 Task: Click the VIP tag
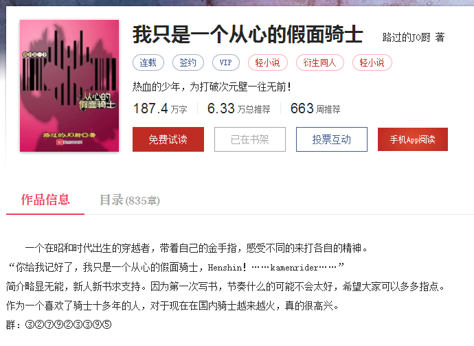pyautogui.click(x=226, y=62)
